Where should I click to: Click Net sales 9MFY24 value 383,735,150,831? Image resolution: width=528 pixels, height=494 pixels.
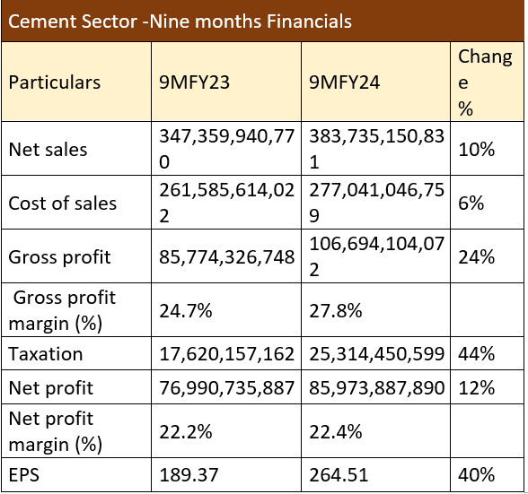375,148
